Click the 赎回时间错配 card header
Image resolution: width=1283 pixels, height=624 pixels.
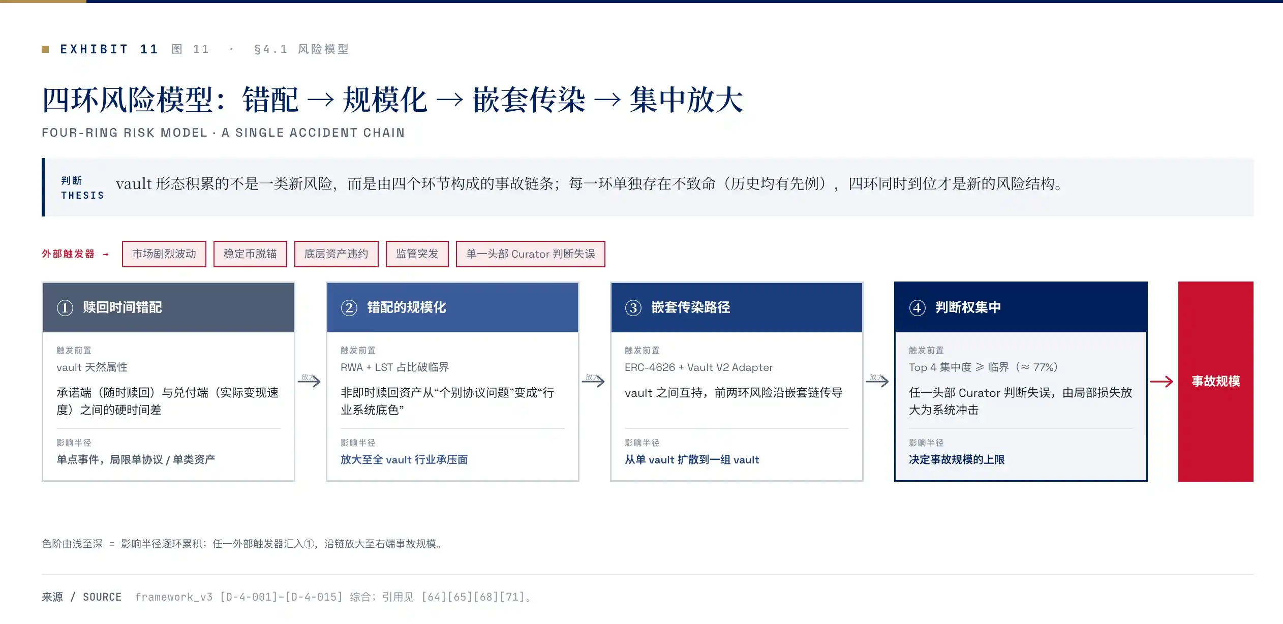[x=168, y=307]
